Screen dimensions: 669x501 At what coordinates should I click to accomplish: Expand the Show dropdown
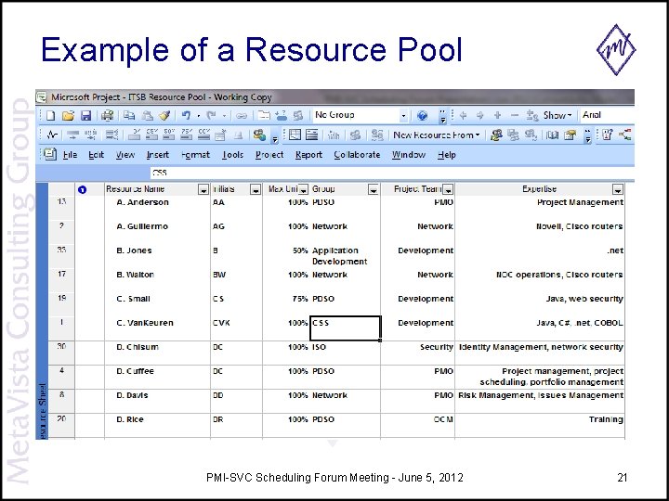(x=557, y=115)
